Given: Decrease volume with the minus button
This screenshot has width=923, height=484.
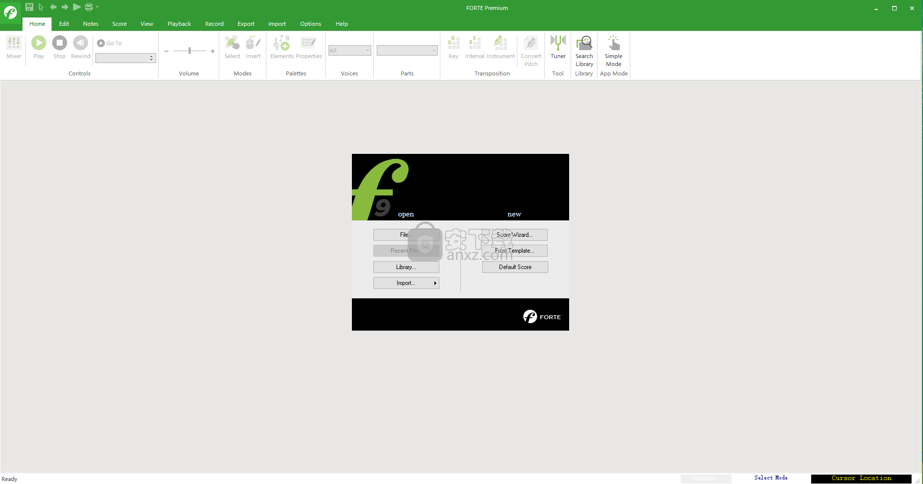Looking at the screenshot, I should click(167, 51).
